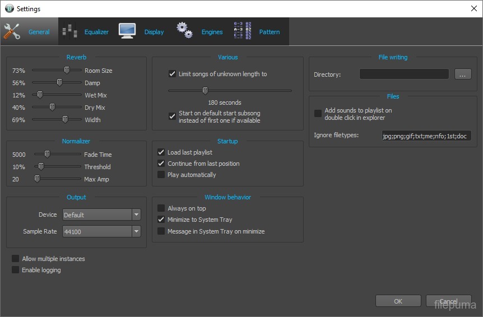Image resolution: width=483 pixels, height=317 pixels.
Task: Click the wrench and screwdriver General icon
Action: 12,31
